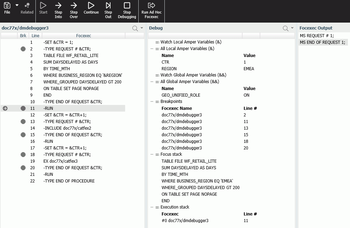Open the File dropdown arrow

[17, 5]
